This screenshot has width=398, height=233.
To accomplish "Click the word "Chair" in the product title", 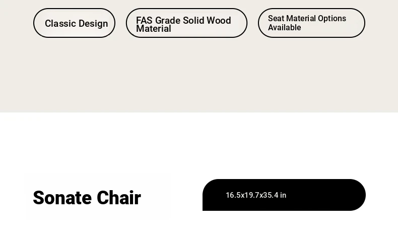I will tap(119, 198).
